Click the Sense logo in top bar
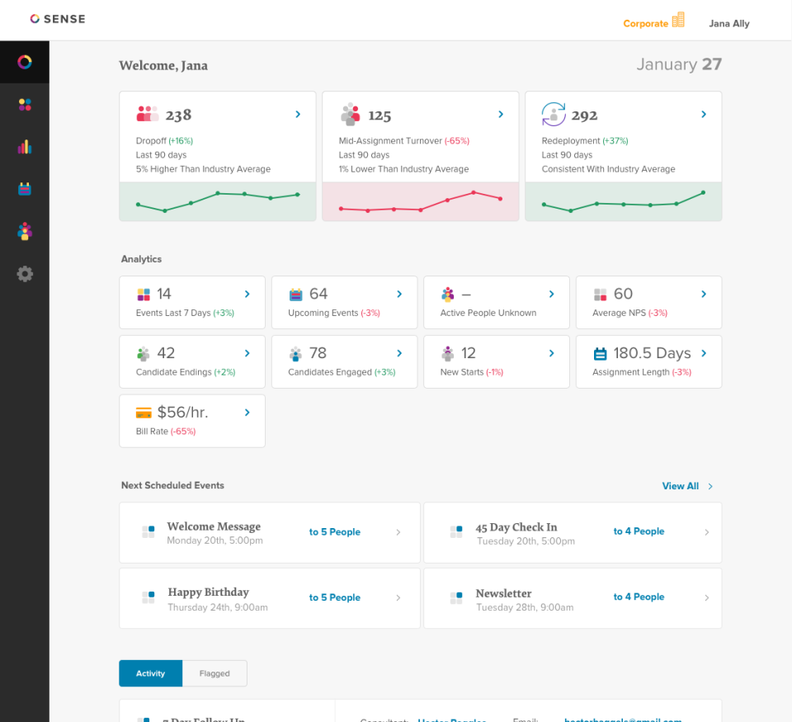The image size is (792, 722). pos(58,19)
